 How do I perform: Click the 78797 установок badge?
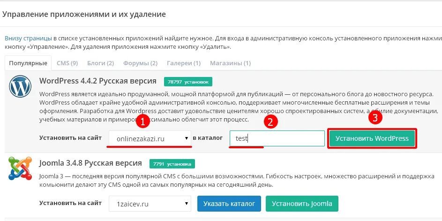(188, 82)
